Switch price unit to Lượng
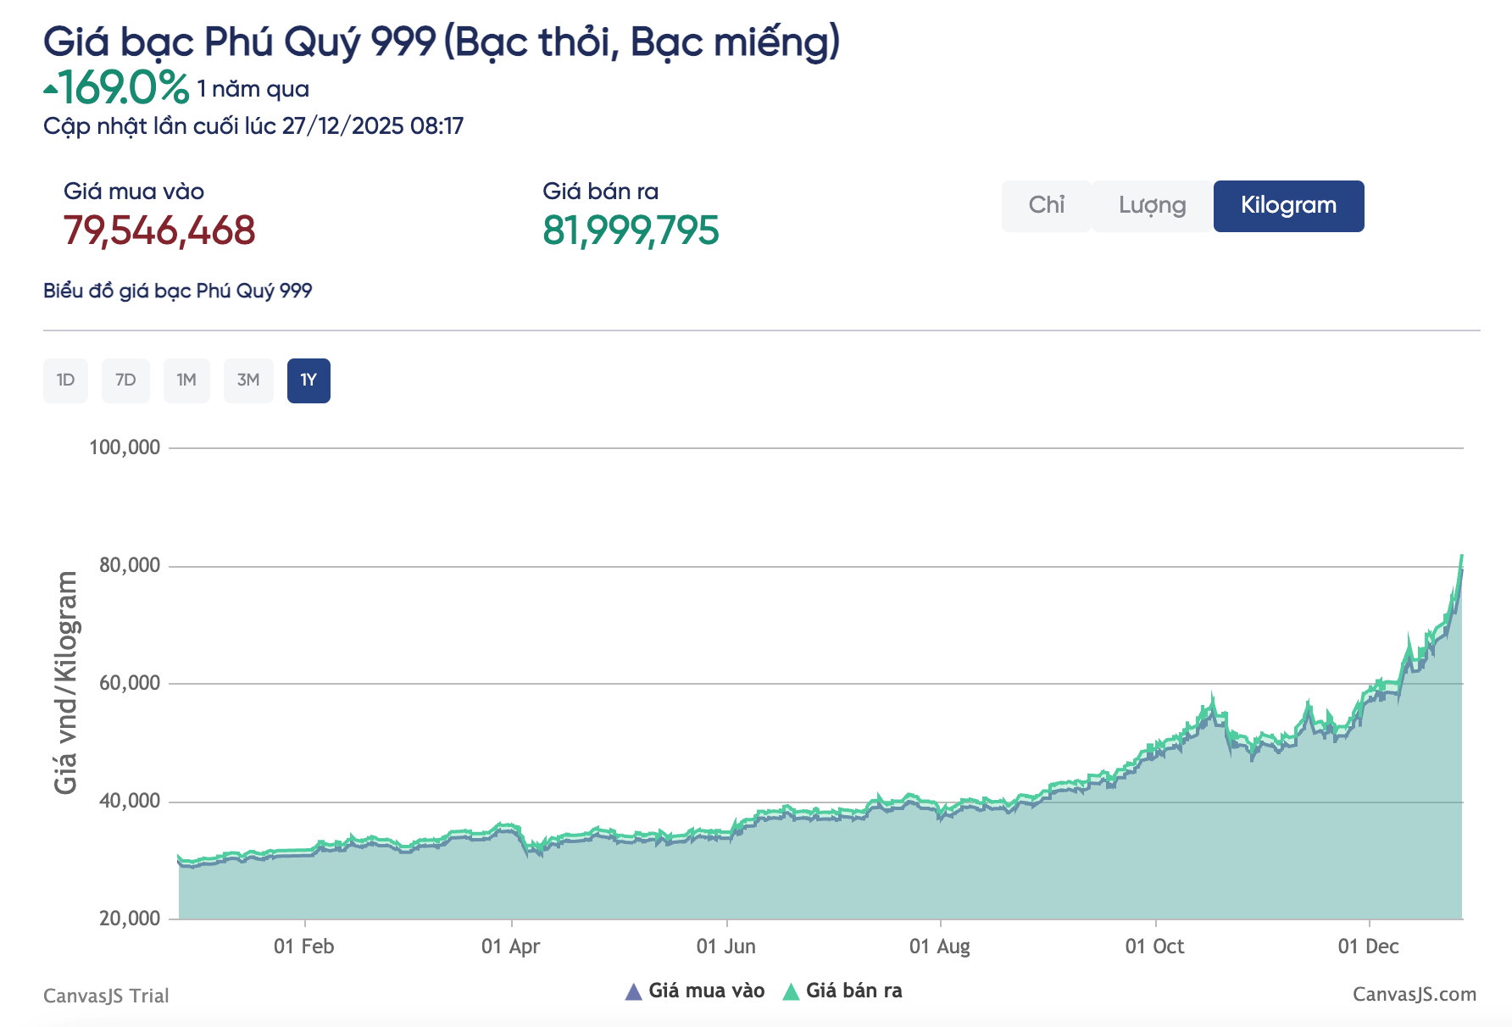Viewport: 1512px width, 1027px height. (x=1152, y=205)
